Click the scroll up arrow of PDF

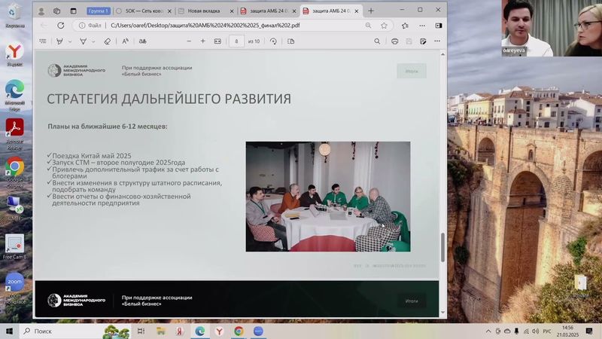[x=442, y=54]
